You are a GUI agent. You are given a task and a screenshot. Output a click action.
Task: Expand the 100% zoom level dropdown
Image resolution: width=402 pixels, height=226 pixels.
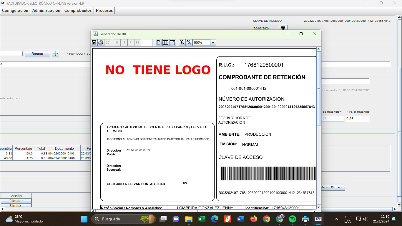[213, 43]
